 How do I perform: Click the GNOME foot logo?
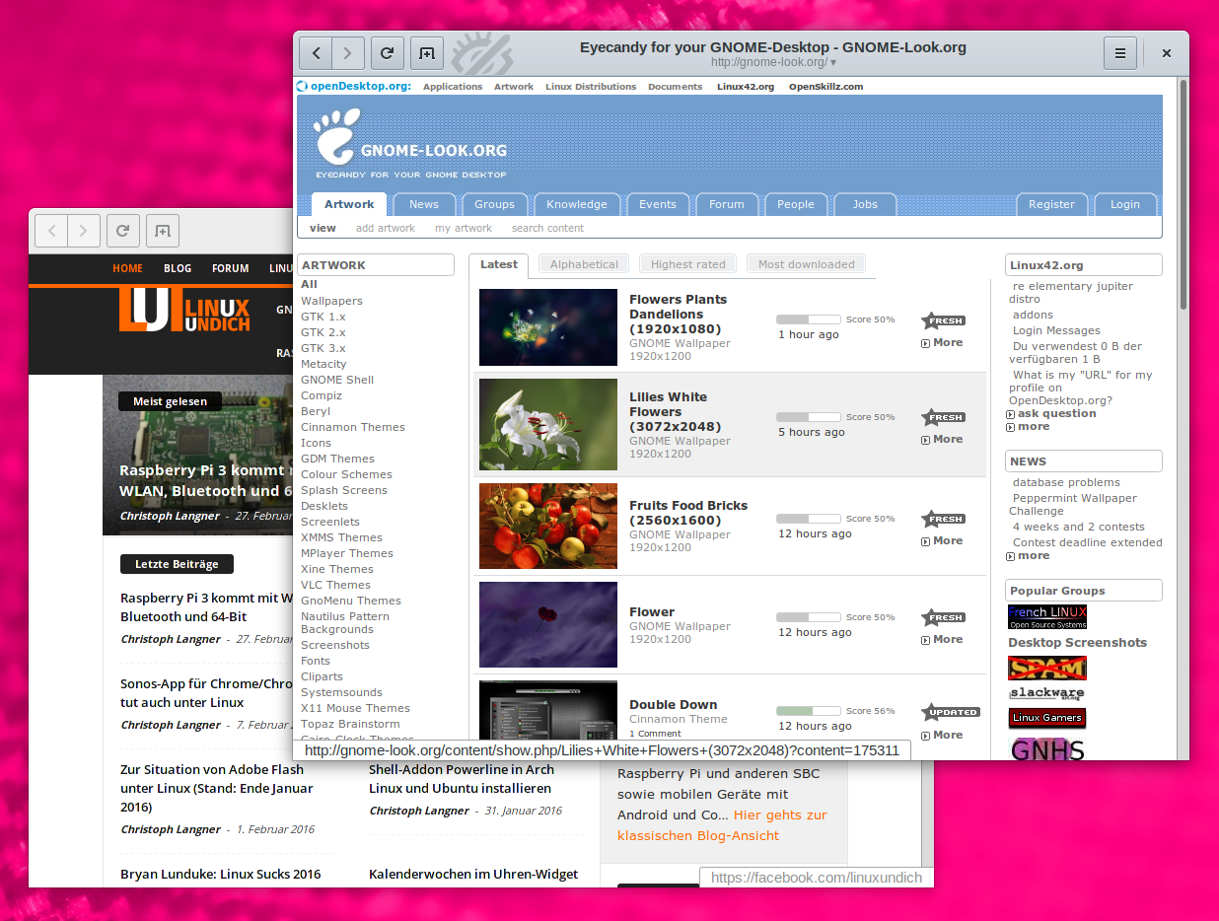pos(337,137)
